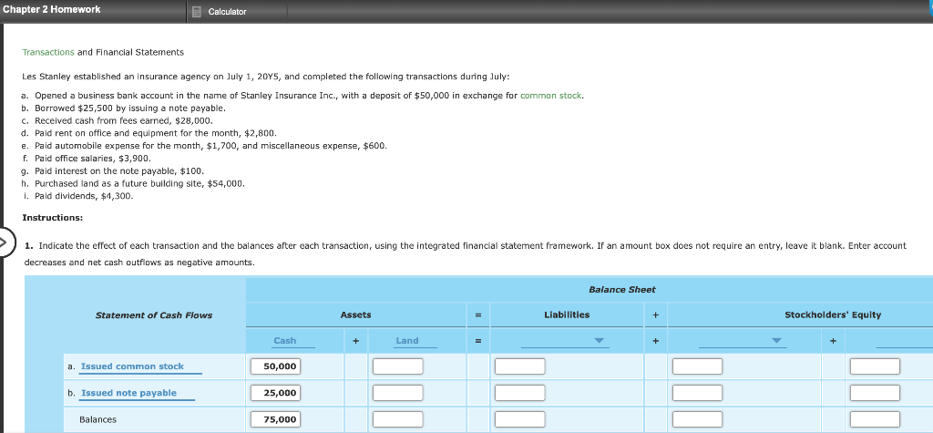Click the Instructions: heading
Viewport: 933px width, 433px height.
[52, 217]
